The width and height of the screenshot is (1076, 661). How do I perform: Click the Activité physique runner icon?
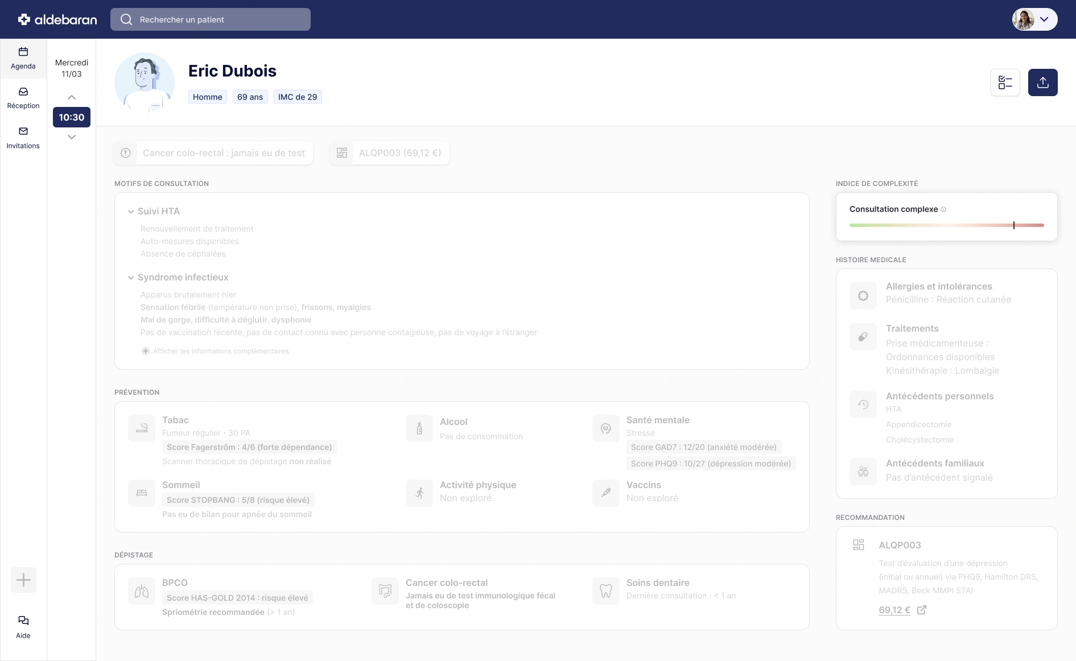pyautogui.click(x=419, y=493)
